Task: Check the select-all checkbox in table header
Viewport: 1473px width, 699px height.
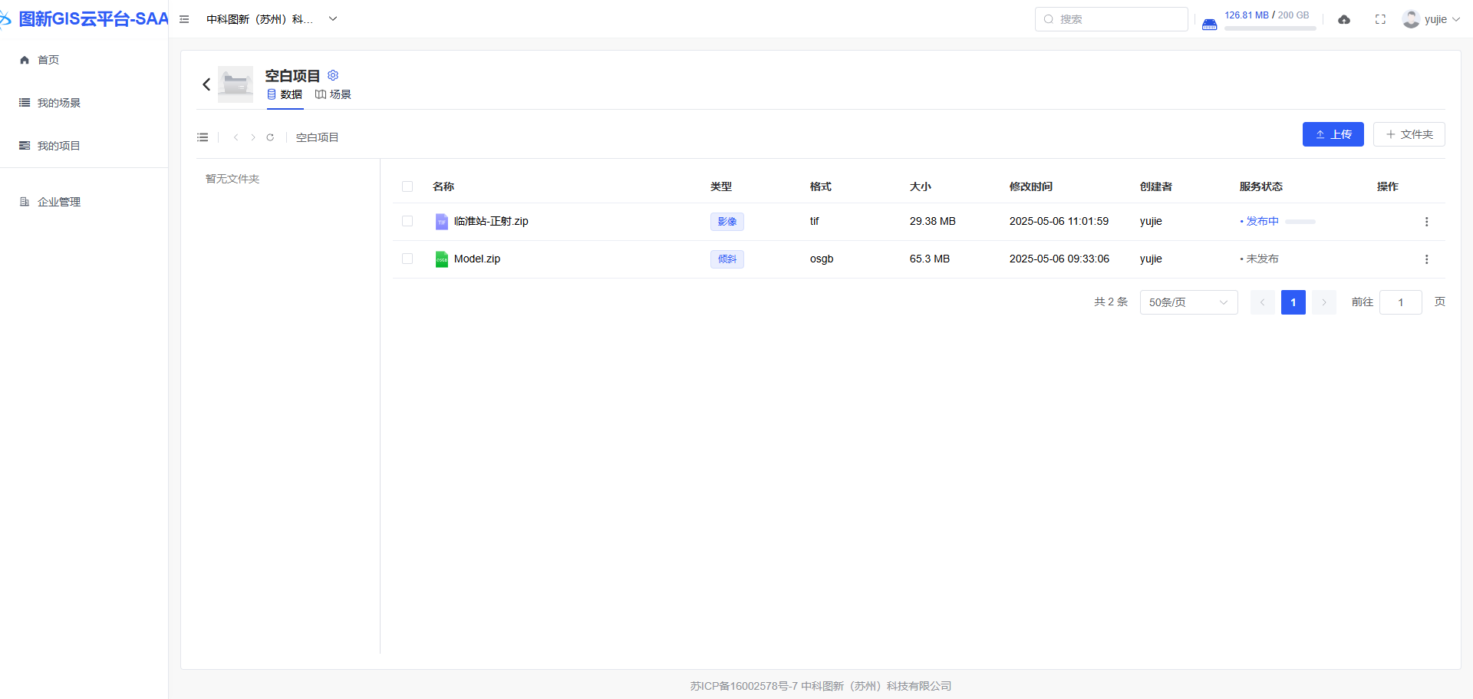Action: click(407, 186)
